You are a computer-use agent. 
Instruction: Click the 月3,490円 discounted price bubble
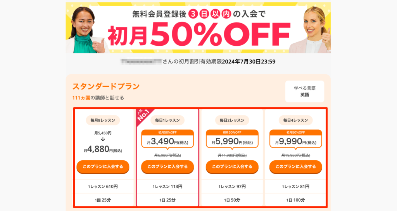[167, 139]
